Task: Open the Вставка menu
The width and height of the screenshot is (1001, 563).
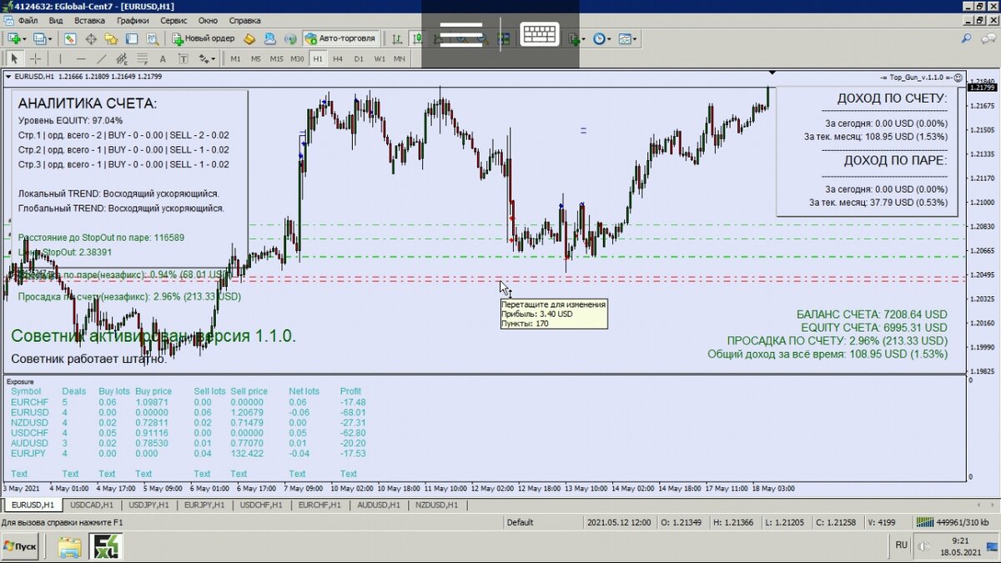Action: (89, 20)
